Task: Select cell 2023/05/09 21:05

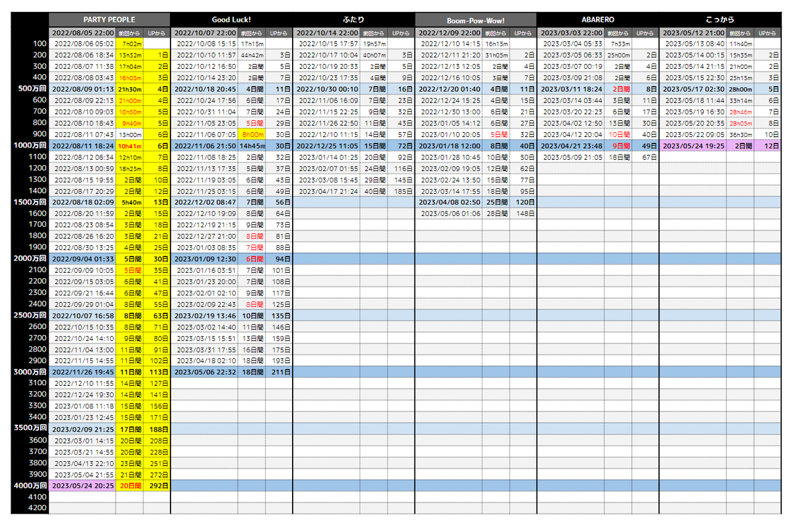Action: (572, 157)
